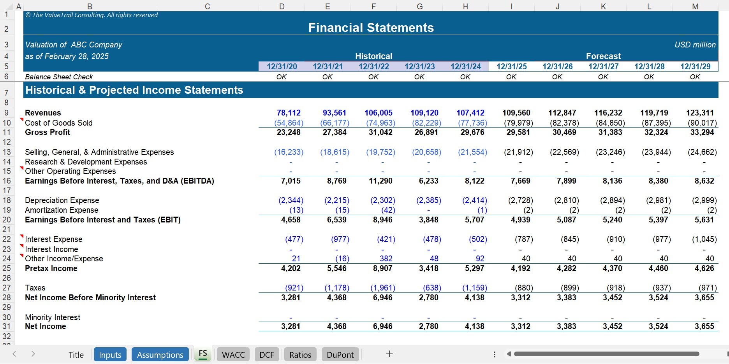Open the three-dot sheet options menu
Image resolution: width=729 pixels, height=364 pixels.
pos(494,354)
